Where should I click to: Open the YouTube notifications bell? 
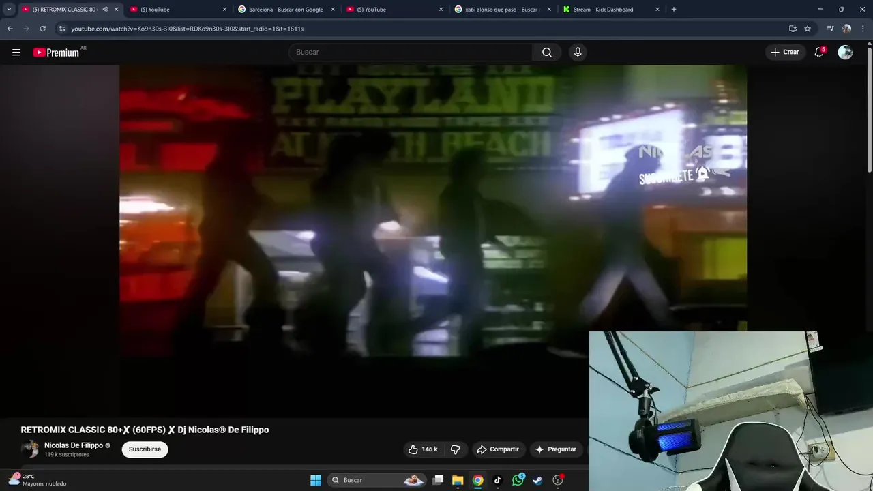coord(819,52)
